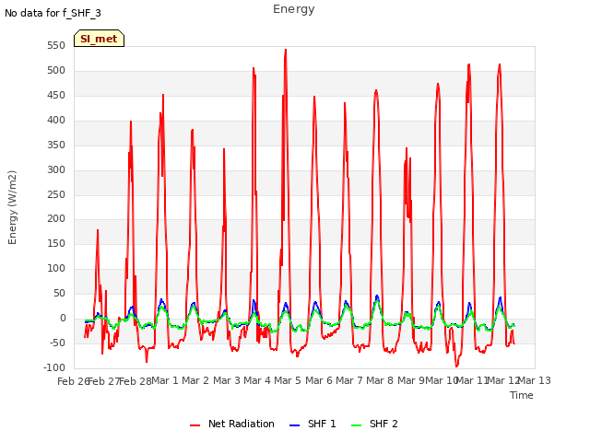This screenshot has height=442, width=590.
Task: Click the Feb 26 x-axis tick label
Action: click(x=74, y=381)
